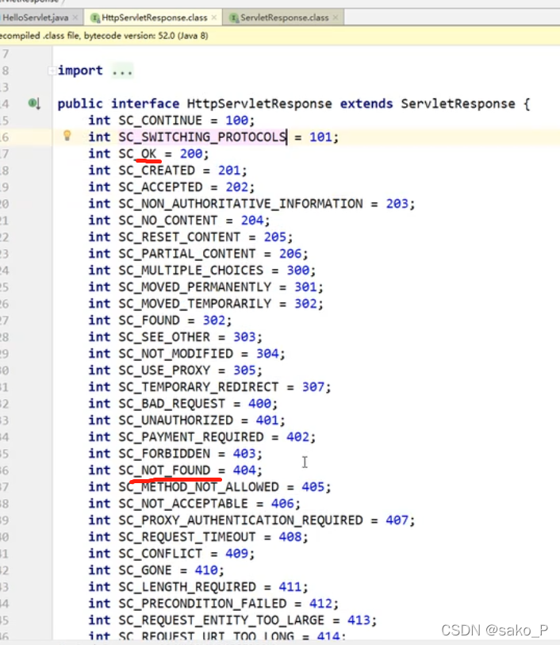Open the ServletResponse.class tab
The height and width of the screenshot is (645, 560).
[x=284, y=17]
